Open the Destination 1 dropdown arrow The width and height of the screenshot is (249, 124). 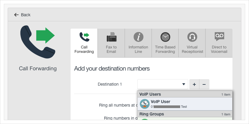pos(184,84)
